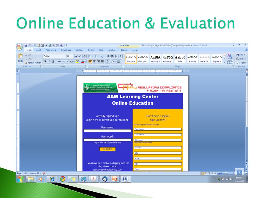Open Change Case dropdown
The width and height of the screenshot is (264, 198).
pyautogui.click(x=72, y=62)
